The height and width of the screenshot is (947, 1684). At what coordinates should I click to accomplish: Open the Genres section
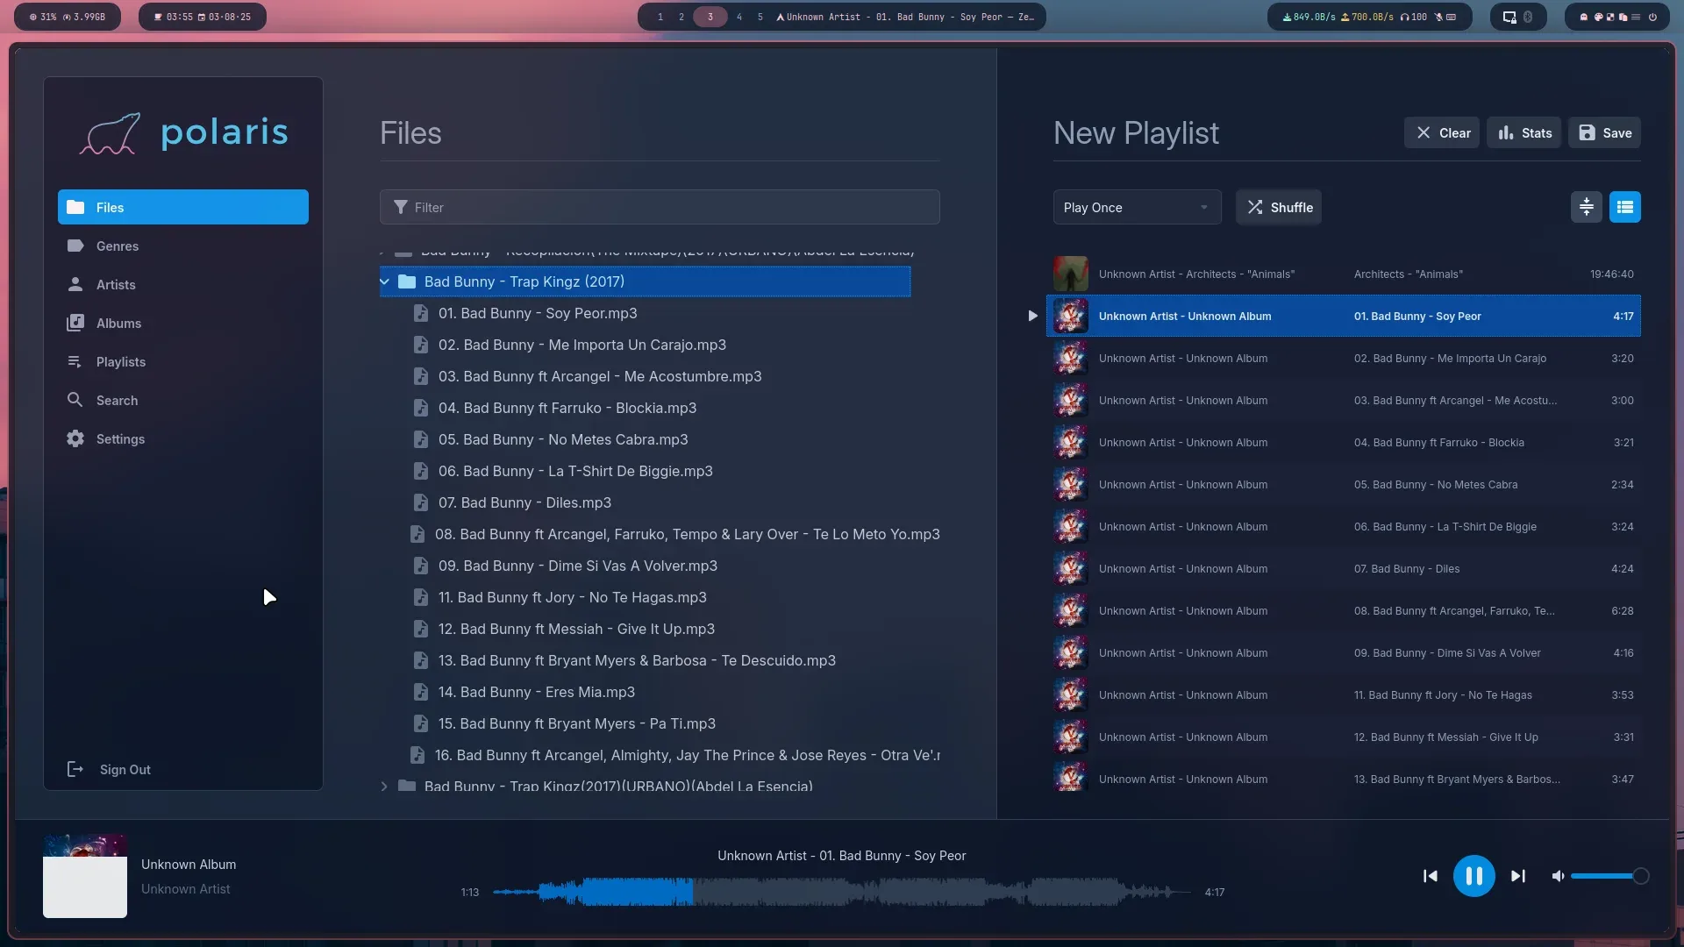(183, 246)
